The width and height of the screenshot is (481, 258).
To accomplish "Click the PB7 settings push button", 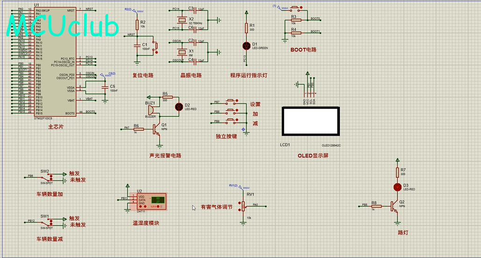I will [x=231, y=101].
